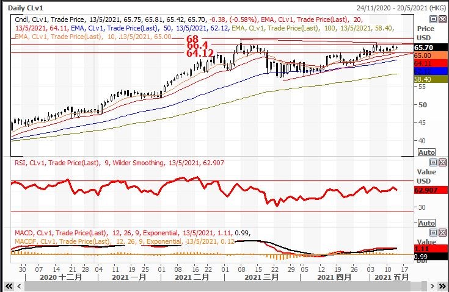Toggle Auto scale on RSI axis

pyautogui.click(x=427, y=223)
